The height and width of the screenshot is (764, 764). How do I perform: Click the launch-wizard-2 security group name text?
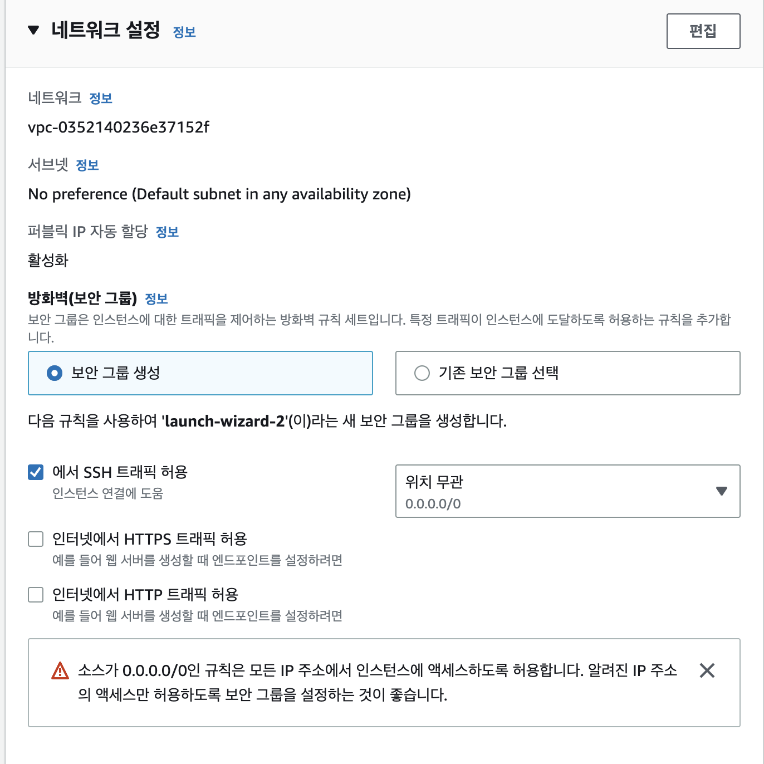[225, 421]
